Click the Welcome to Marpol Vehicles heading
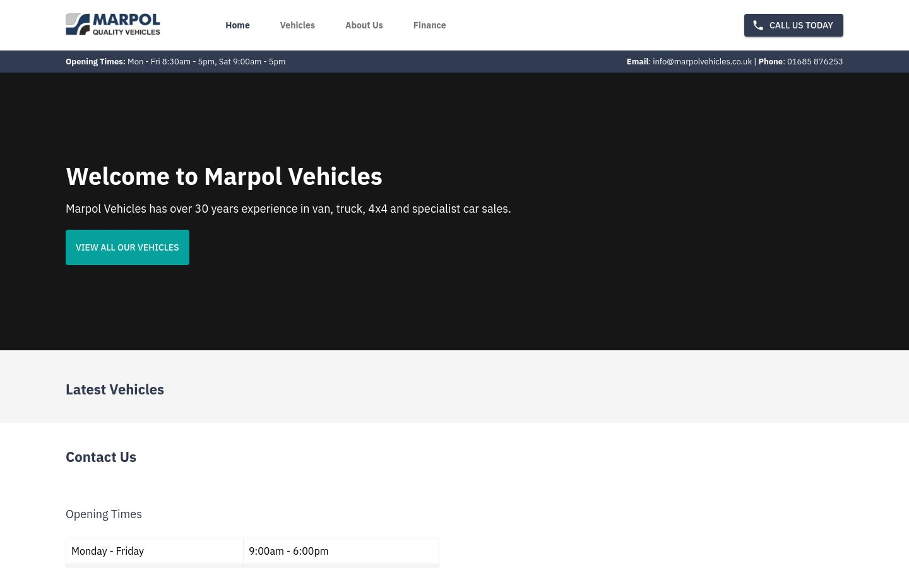909x568 pixels. [x=224, y=176]
